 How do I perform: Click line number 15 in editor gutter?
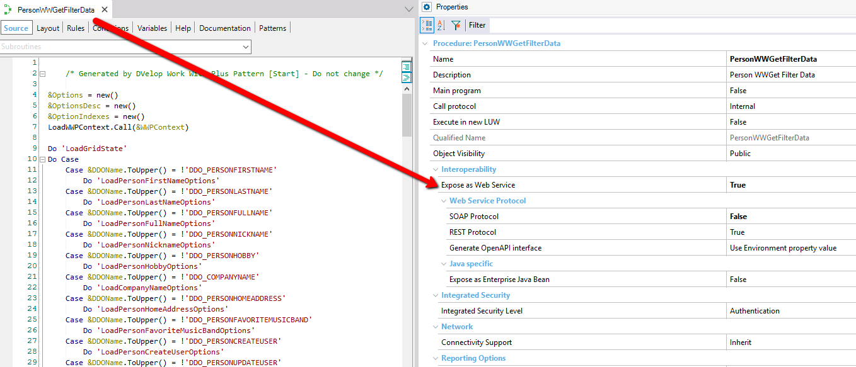tap(33, 213)
